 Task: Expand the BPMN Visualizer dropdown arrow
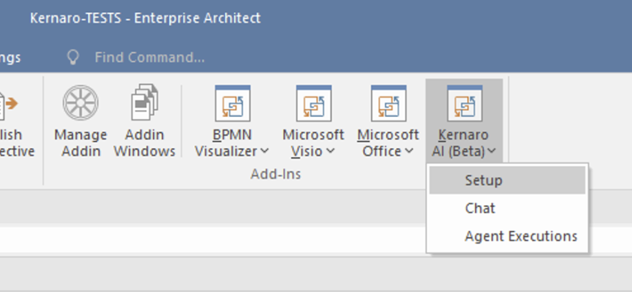[264, 152]
